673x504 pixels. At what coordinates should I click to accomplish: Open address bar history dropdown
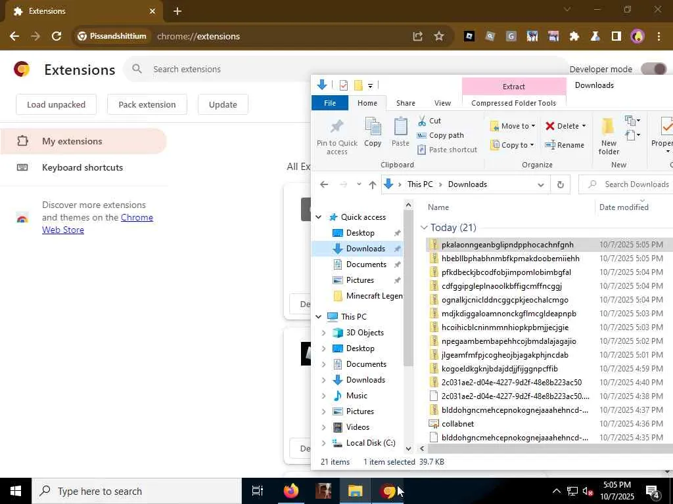pos(541,184)
